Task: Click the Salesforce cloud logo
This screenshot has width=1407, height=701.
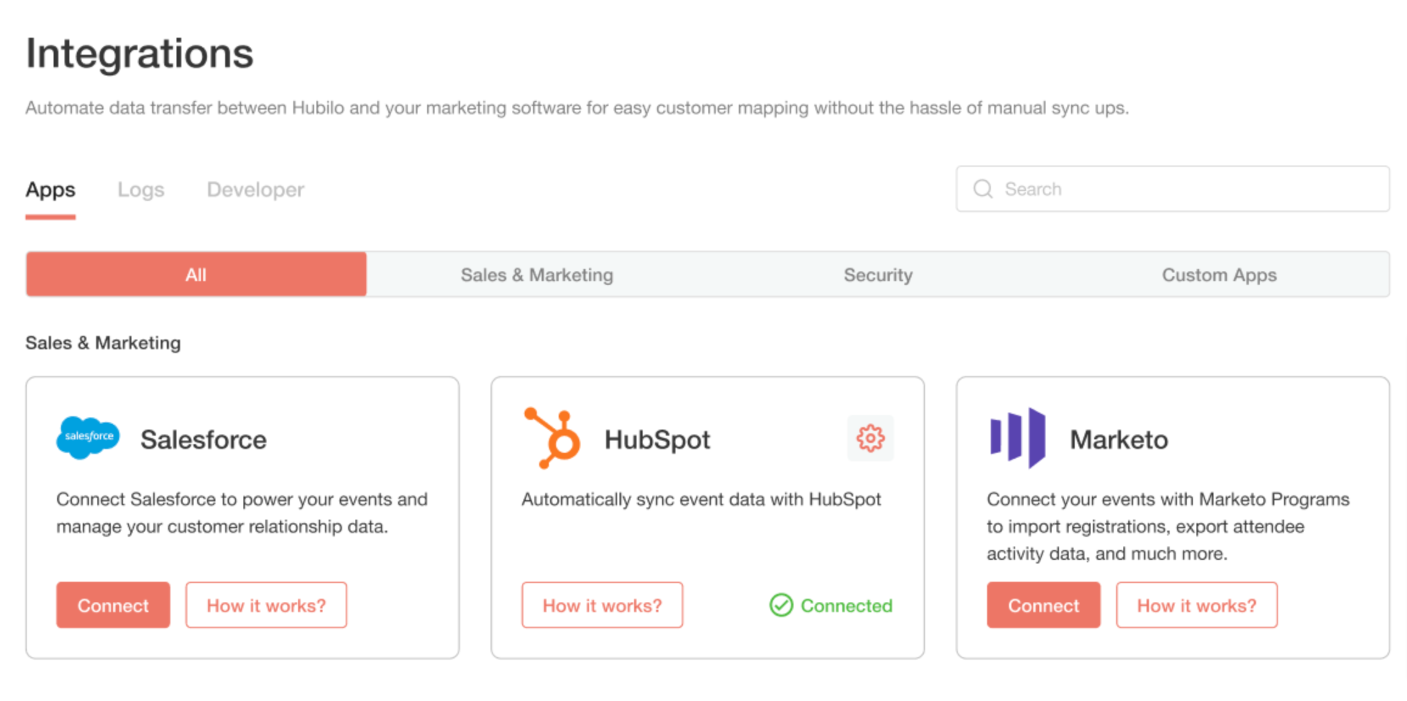Action: [88, 438]
